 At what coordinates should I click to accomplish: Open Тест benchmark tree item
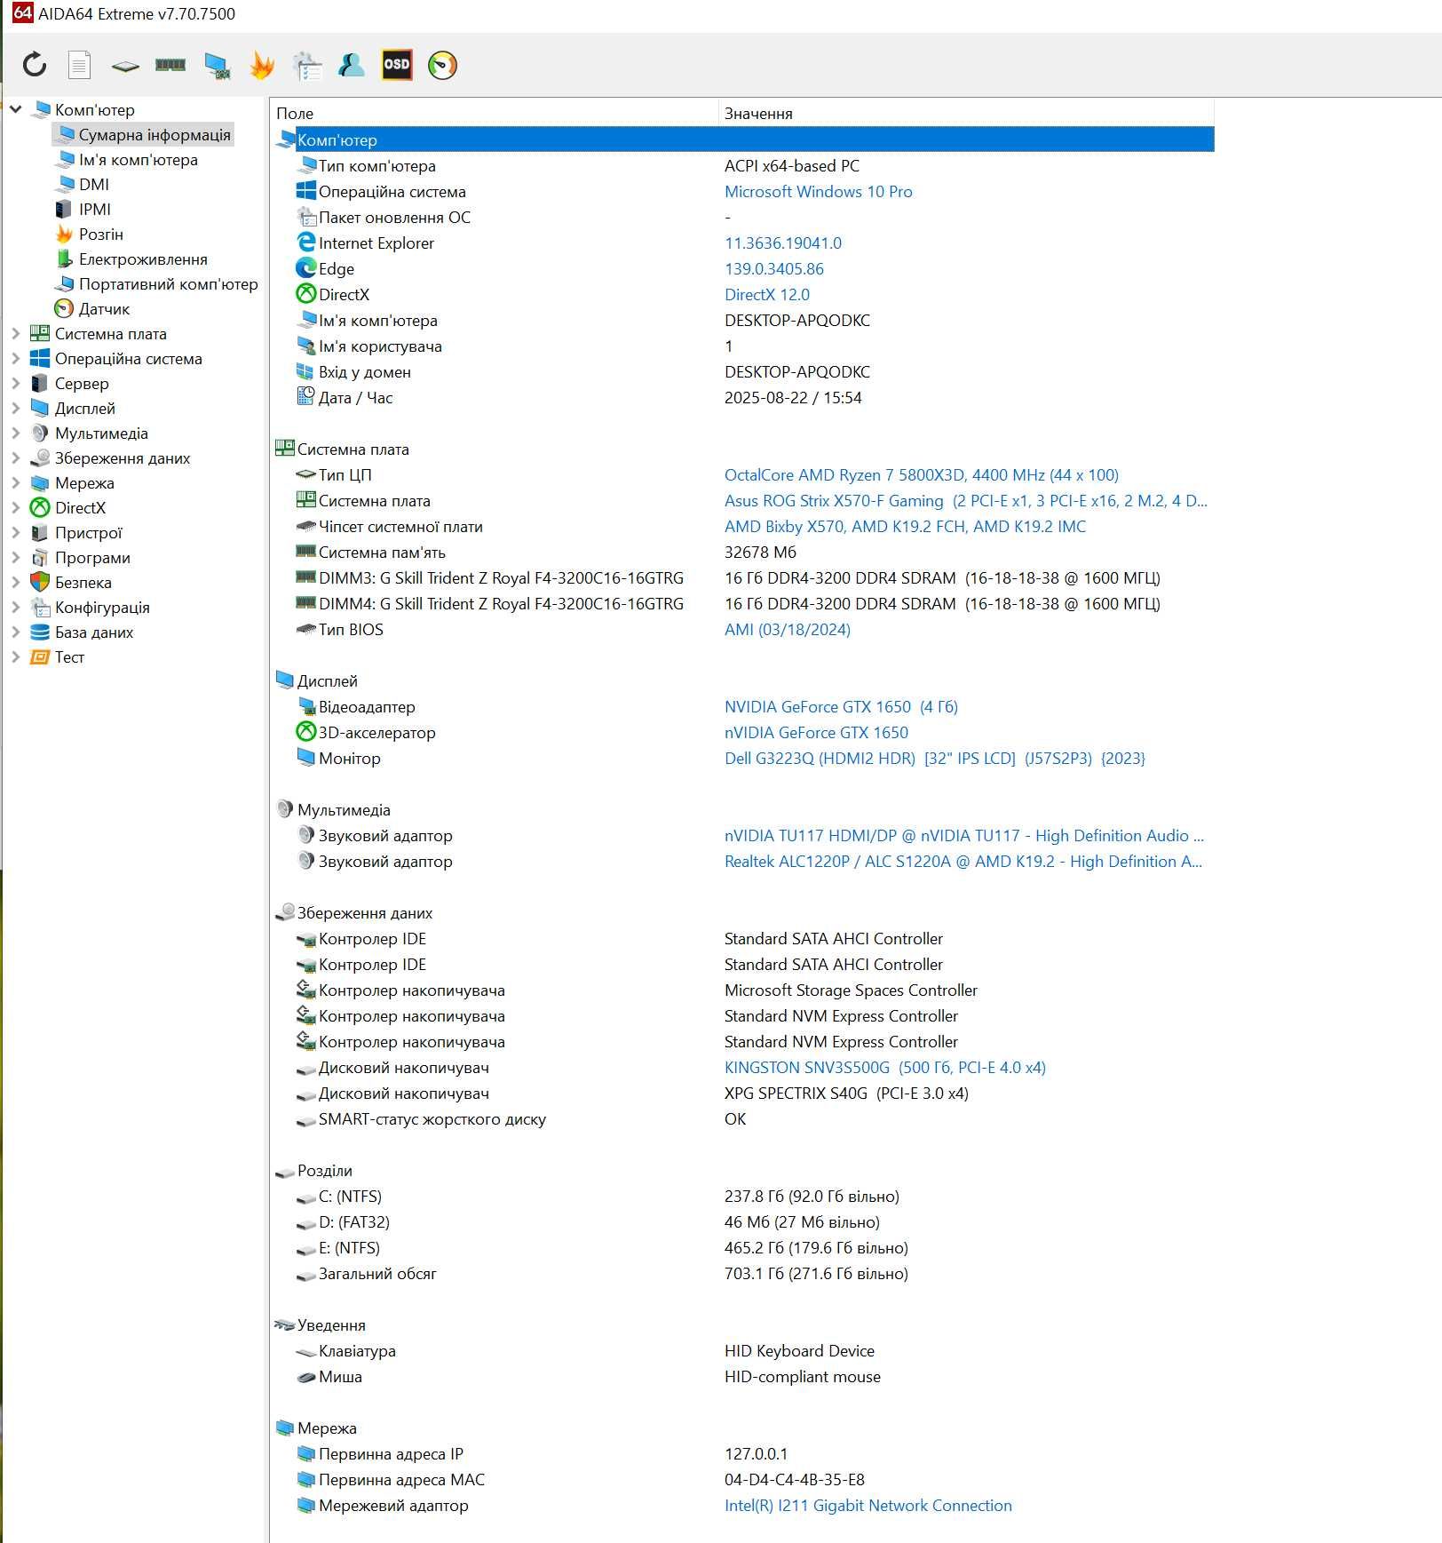tap(69, 657)
